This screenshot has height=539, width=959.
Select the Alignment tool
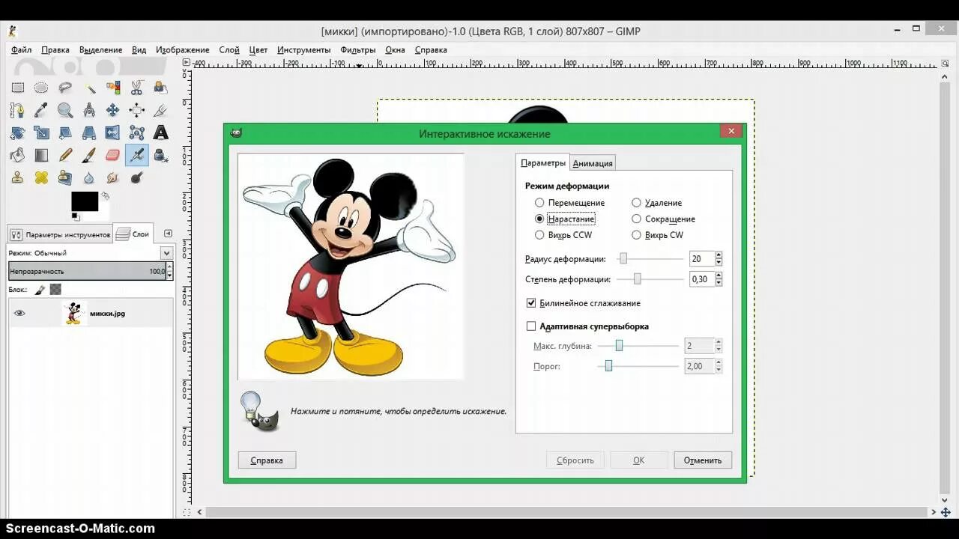137,111
